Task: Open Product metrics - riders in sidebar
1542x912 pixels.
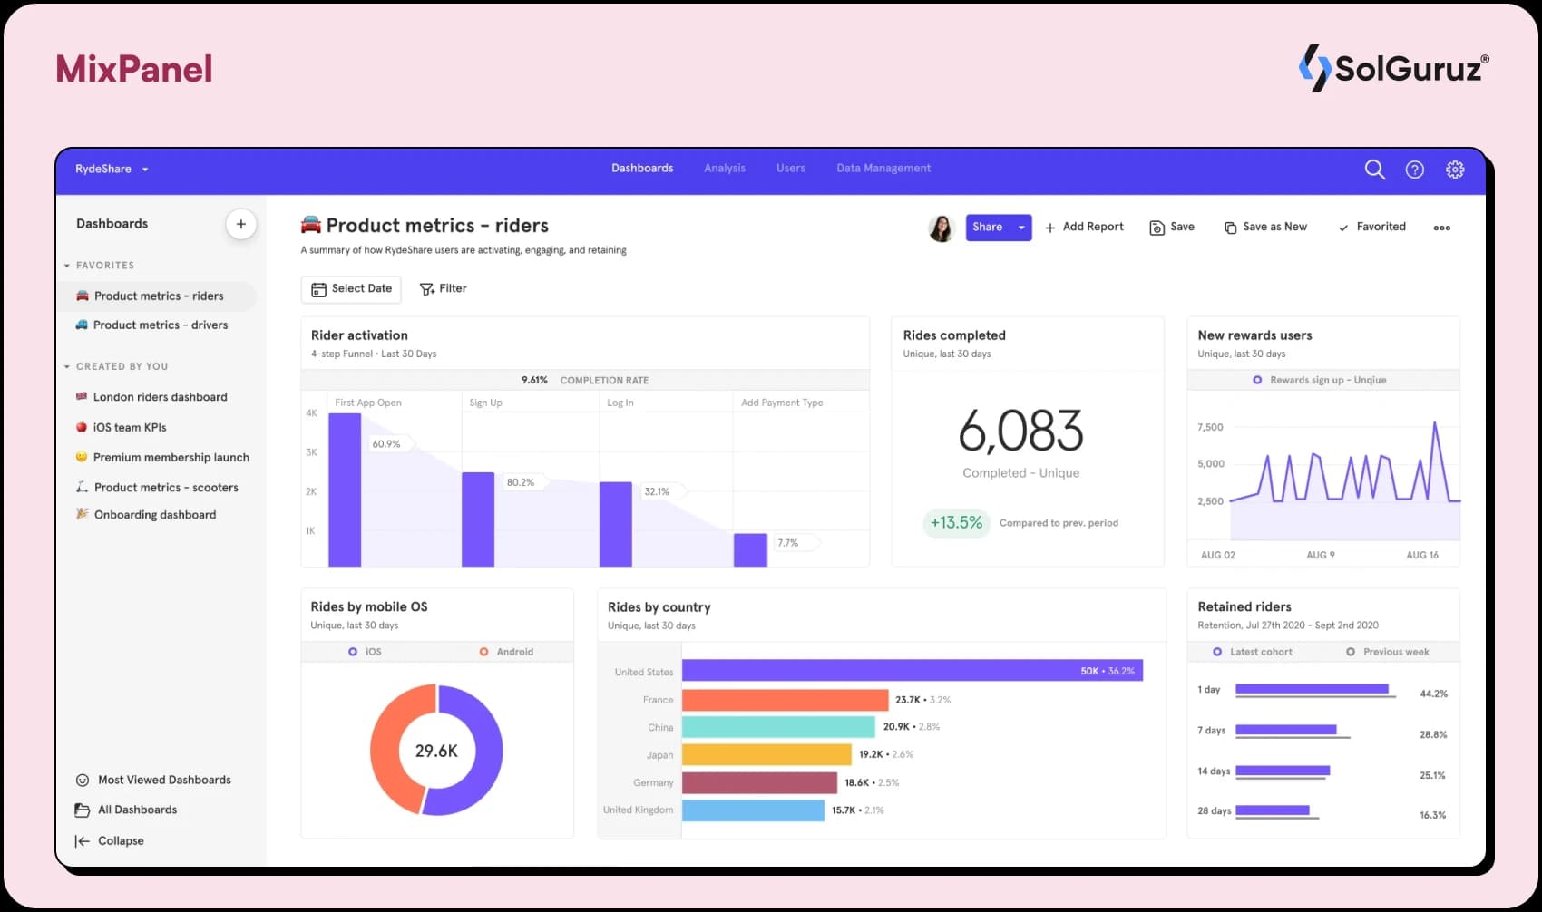Action: coord(159,296)
